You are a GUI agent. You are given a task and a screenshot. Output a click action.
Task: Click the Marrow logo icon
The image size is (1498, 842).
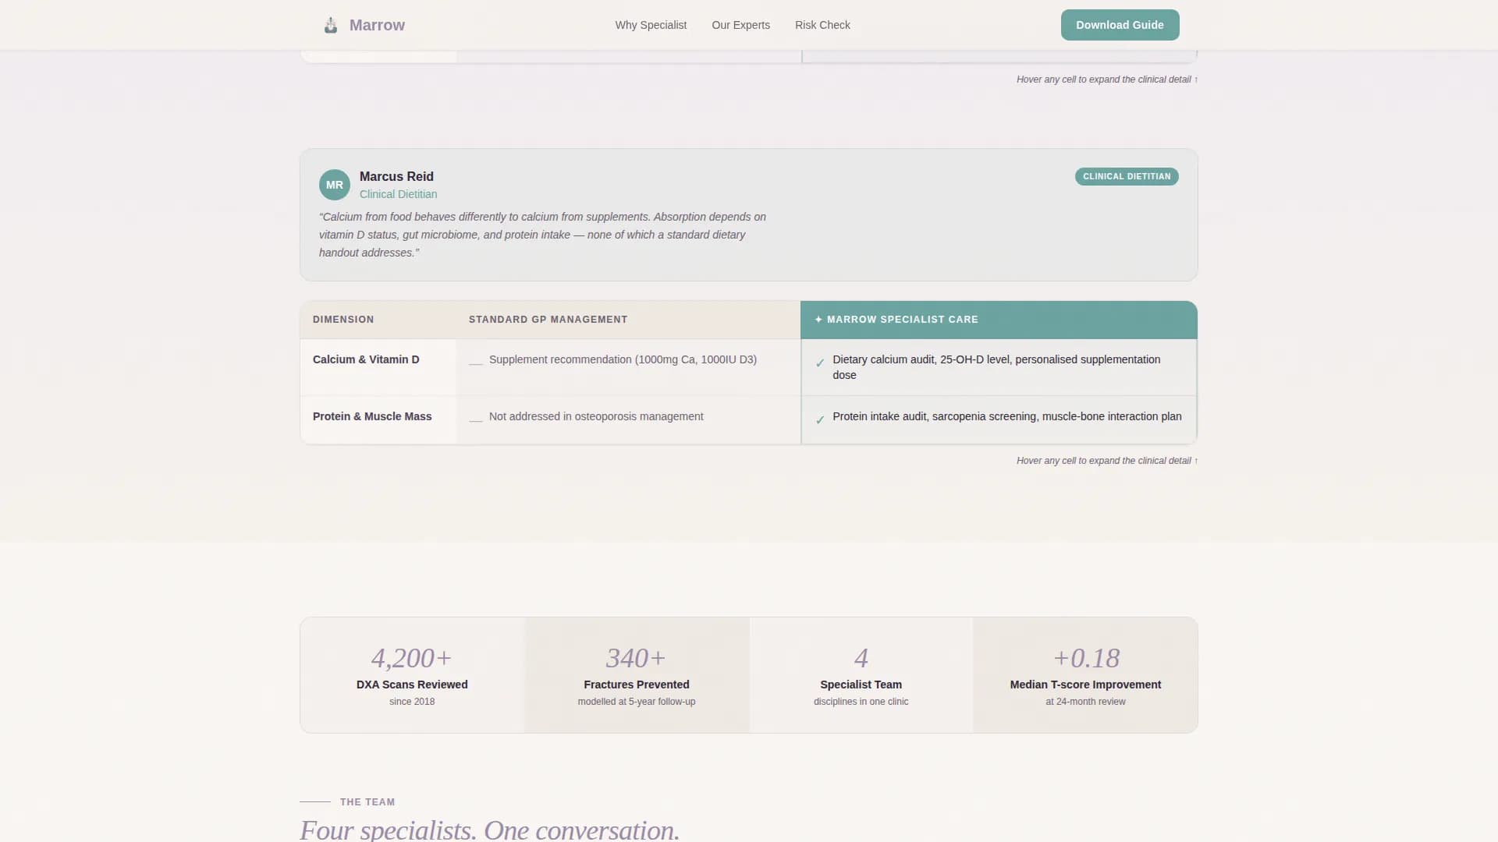[x=331, y=25]
